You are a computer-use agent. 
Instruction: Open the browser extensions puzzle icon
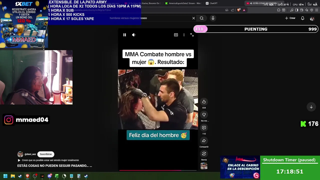pyautogui.click(x=279, y=10)
